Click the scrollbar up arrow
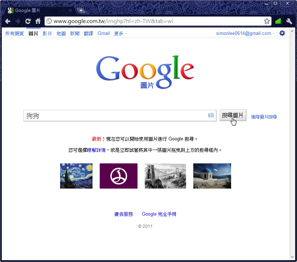This screenshot has width=297, height=262. pos(292,31)
